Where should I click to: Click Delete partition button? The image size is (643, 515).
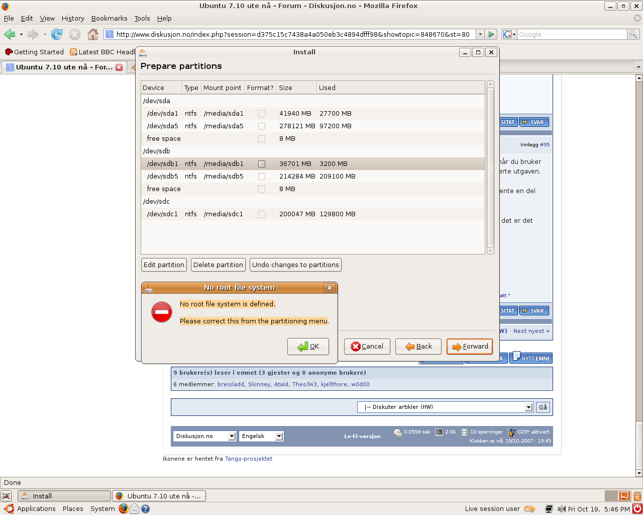coord(218,265)
